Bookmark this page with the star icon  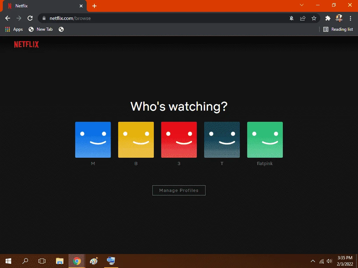(314, 18)
